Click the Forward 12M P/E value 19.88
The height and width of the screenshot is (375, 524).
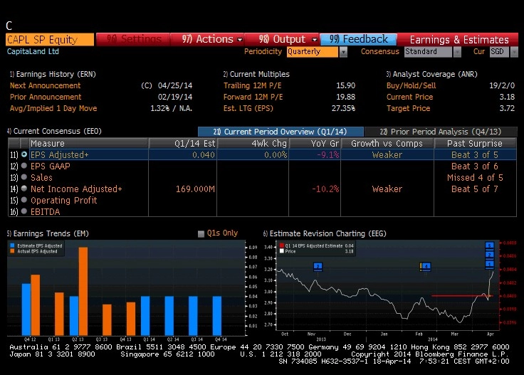pyautogui.click(x=345, y=97)
